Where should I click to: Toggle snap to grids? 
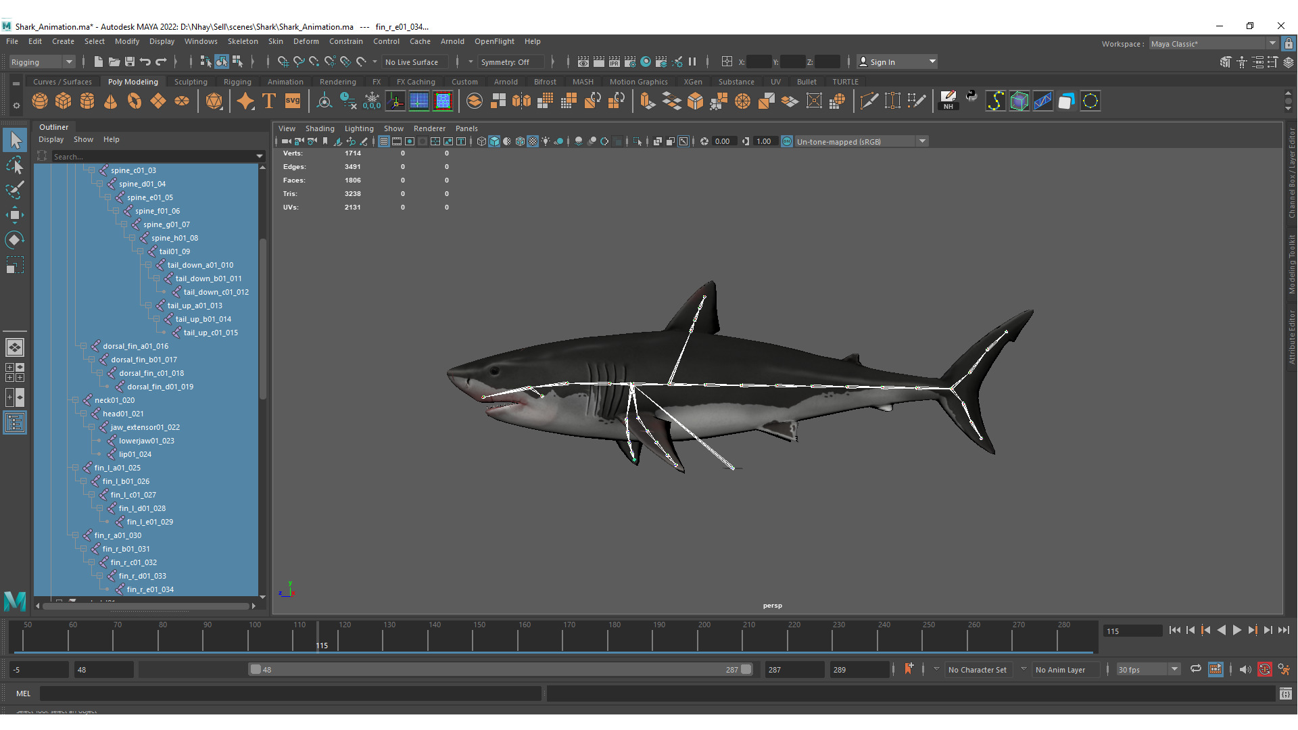point(283,62)
